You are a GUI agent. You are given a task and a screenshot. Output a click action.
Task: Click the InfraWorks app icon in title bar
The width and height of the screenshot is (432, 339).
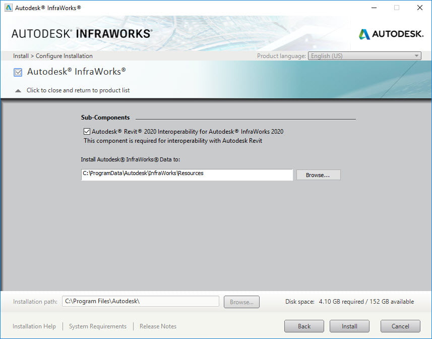click(8, 8)
